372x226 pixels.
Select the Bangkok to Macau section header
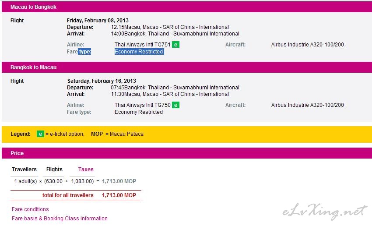[187, 67]
